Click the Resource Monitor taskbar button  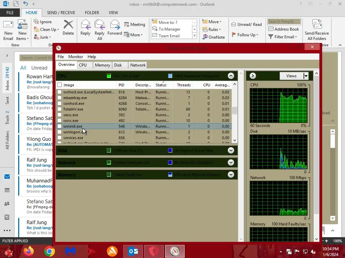(x=175, y=251)
